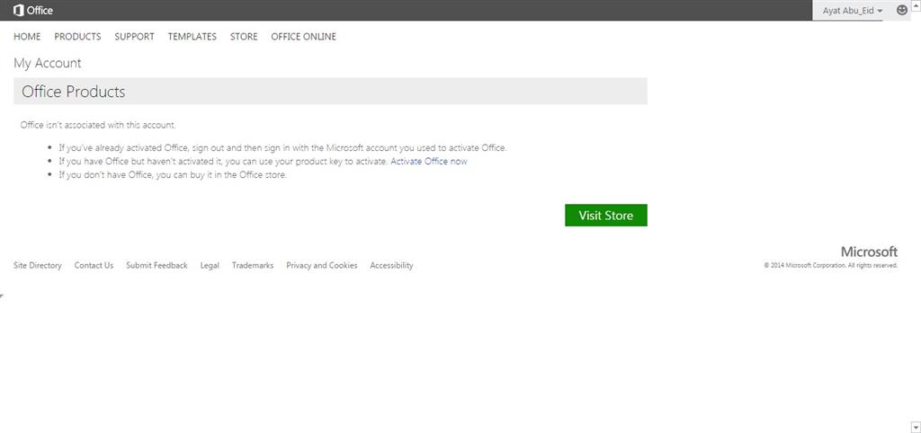Navigate to OFFICE ONLINE
Image resolution: width=921 pixels, height=433 pixels.
point(304,36)
